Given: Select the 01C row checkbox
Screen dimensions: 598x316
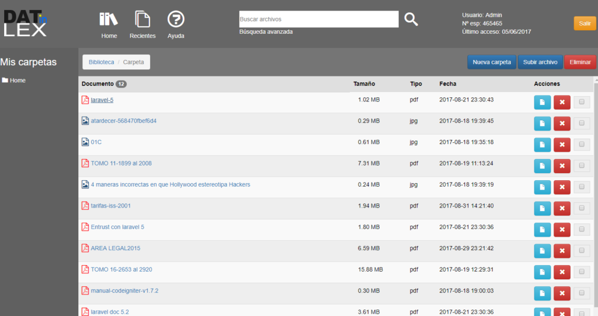Looking at the screenshot, I should point(582,144).
